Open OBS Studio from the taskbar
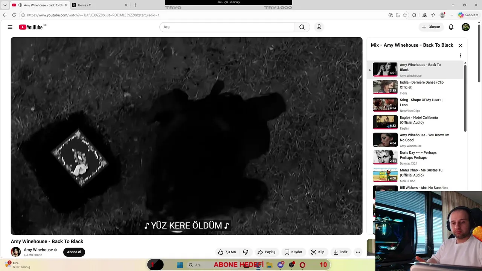This screenshot has height=271, width=482. pyautogui.click(x=291, y=265)
